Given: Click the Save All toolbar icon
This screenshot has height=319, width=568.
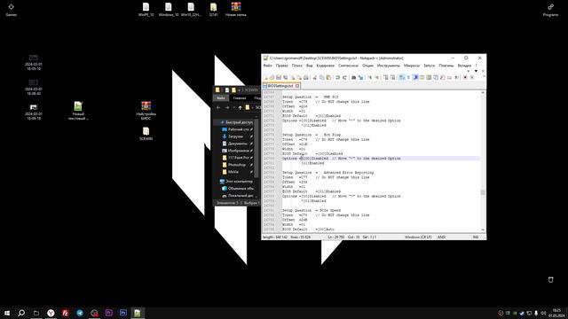Looking at the screenshot, I should pyautogui.click(x=286, y=77).
